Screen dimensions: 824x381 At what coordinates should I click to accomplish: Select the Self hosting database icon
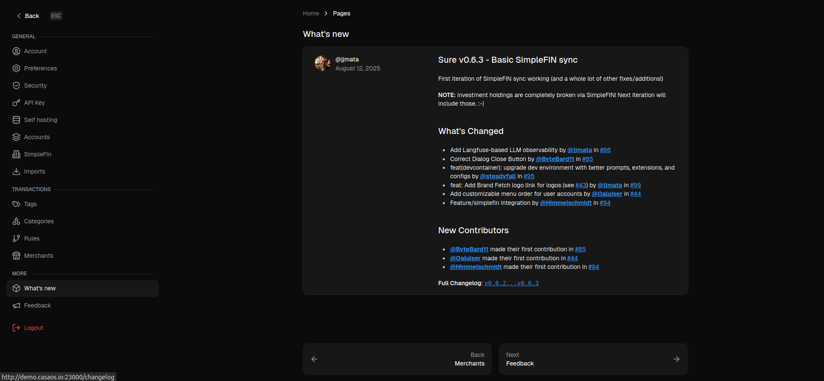pyautogui.click(x=16, y=120)
